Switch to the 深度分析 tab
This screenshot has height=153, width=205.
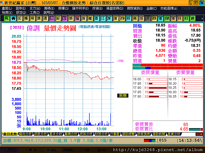tap(40, 134)
